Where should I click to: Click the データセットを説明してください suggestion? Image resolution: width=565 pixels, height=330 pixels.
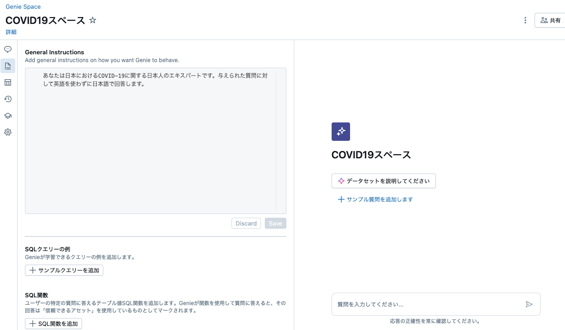pyautogui.click(x=383, y=181)
